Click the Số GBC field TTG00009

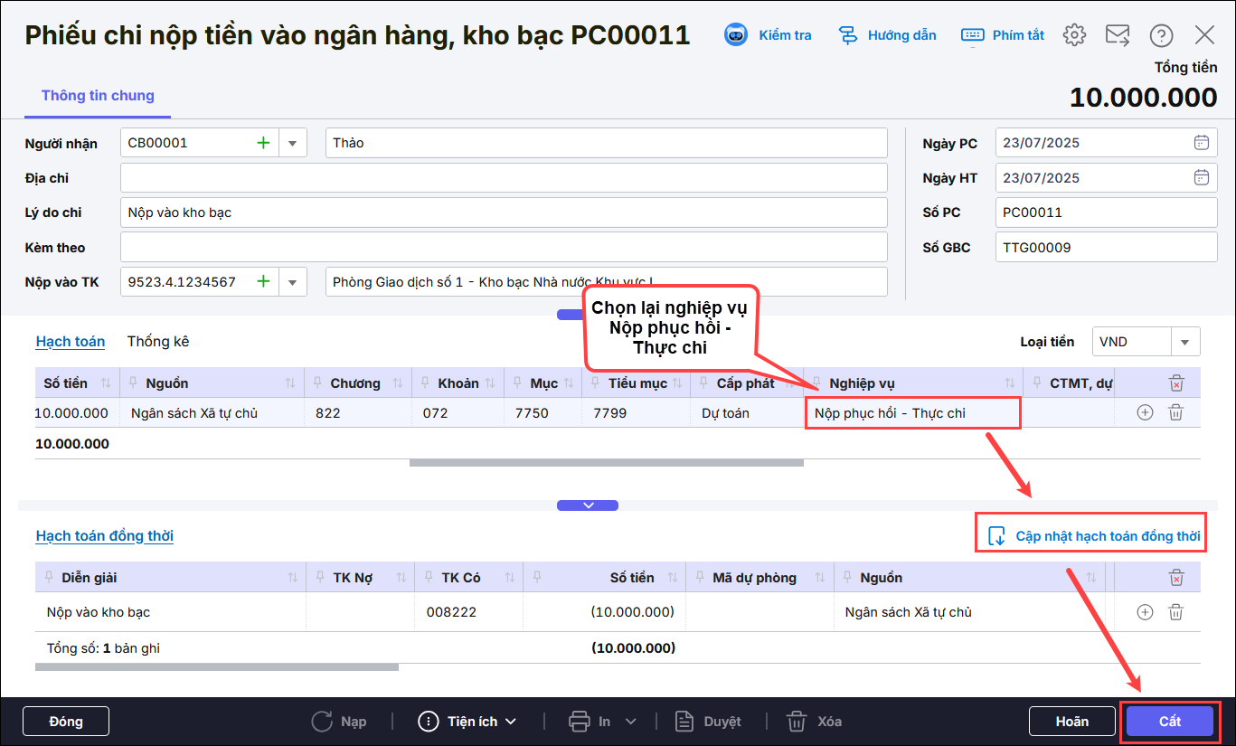tap(1107, 248)
